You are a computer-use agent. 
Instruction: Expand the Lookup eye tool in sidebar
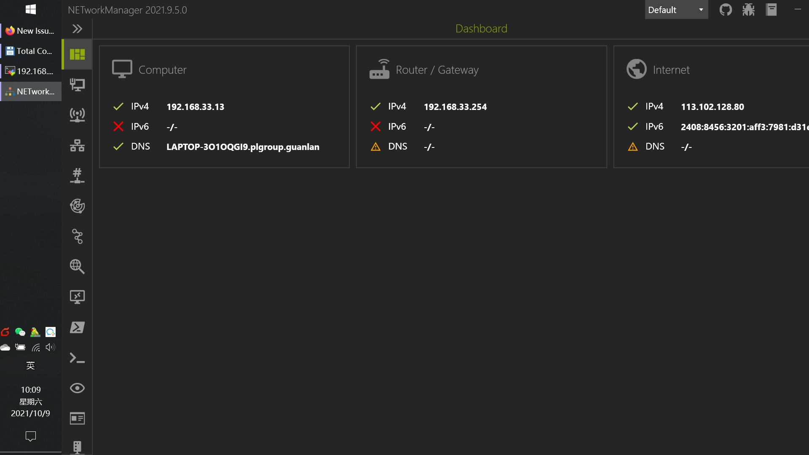[x=77, y=388]
